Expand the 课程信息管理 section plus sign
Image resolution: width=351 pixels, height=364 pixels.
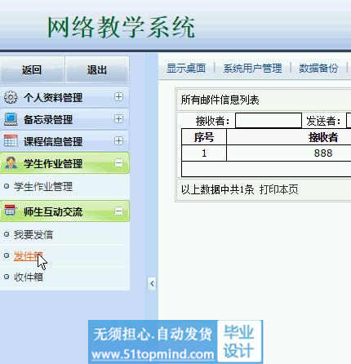tap(118, 140)
